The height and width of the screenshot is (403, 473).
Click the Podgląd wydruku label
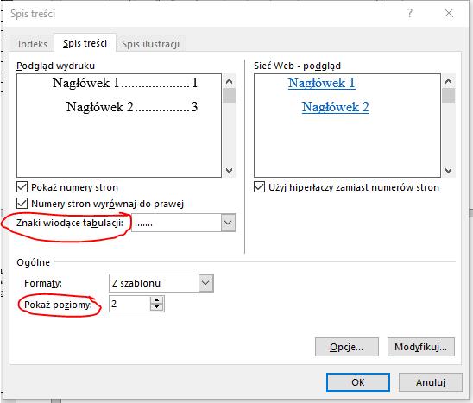[x=55, y=66]
